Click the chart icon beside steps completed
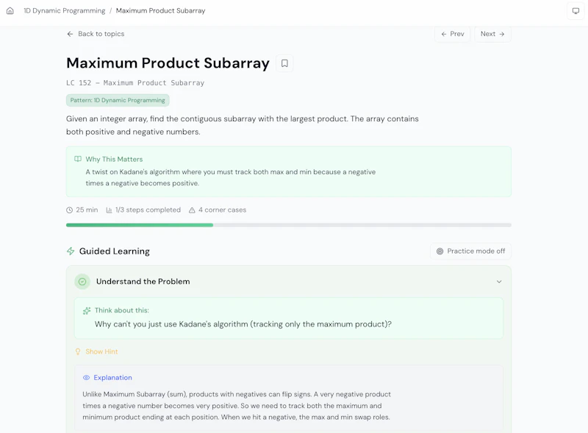The height and width of the screenshot is (433, 588). coord(109,210)
